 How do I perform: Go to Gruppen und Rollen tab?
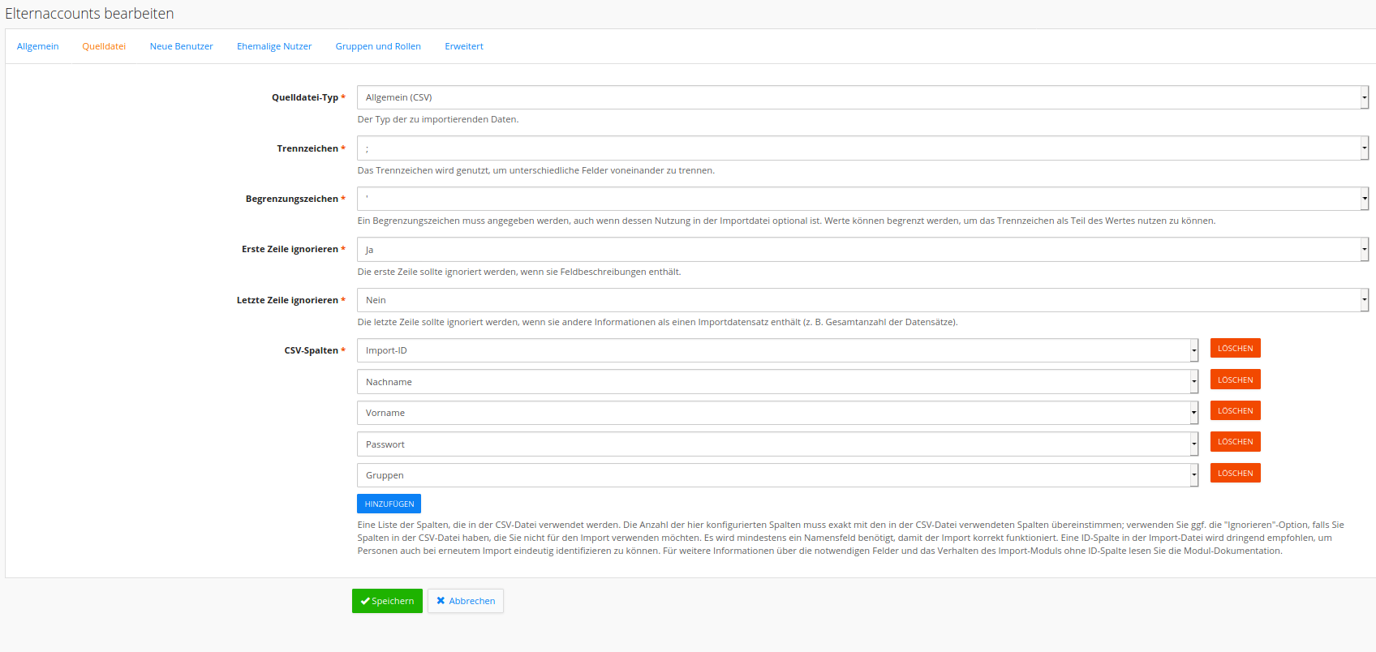coord(378,46)
